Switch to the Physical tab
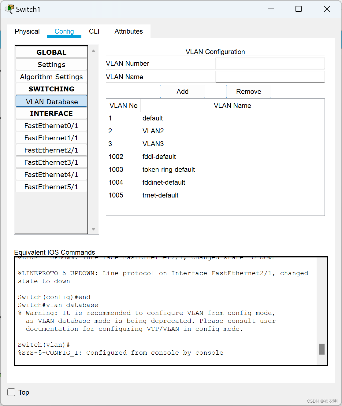This screenshot has height=406, width=342. click(x=27, y=31)
